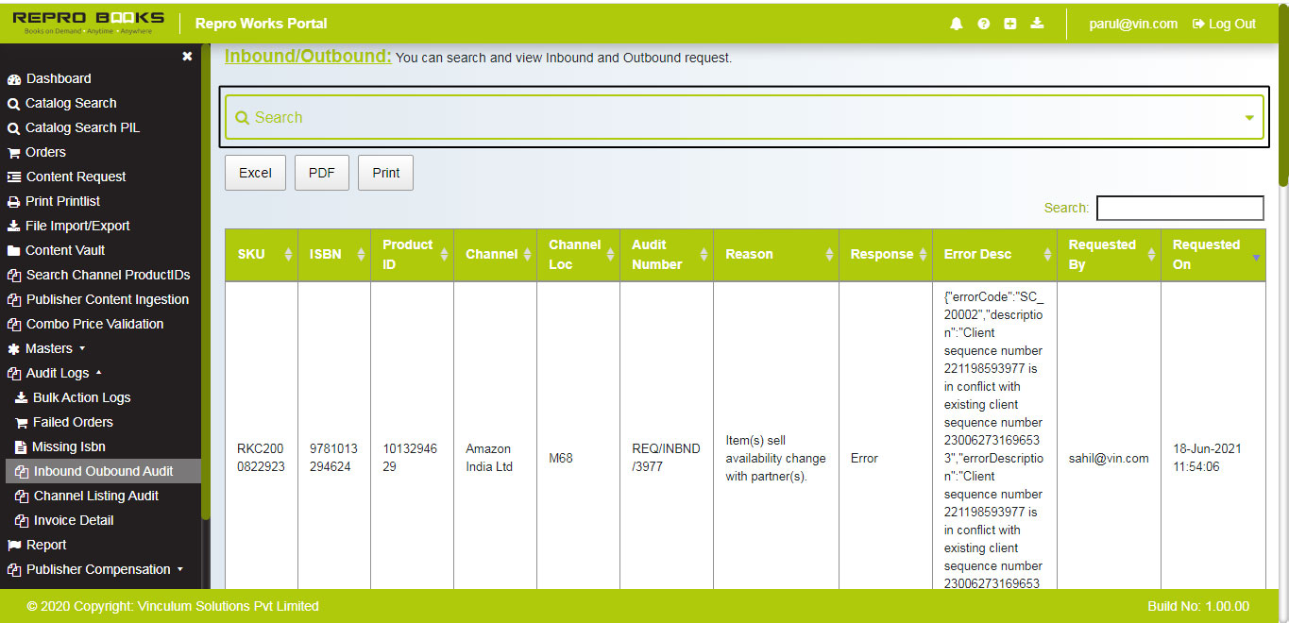Click inside the table Search field
Screen dimensions: 1289x623
1179,208
